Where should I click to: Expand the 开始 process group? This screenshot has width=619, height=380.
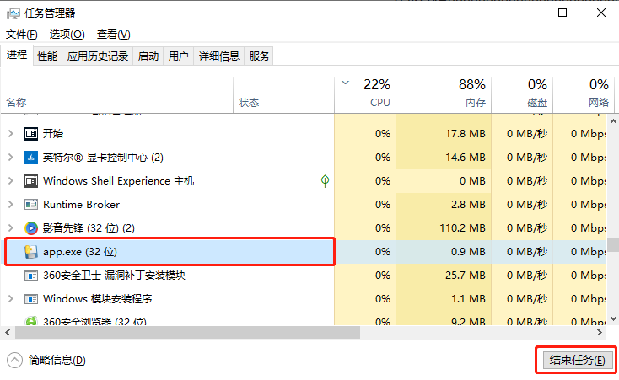pyautogui.click(x=10, y=133)
